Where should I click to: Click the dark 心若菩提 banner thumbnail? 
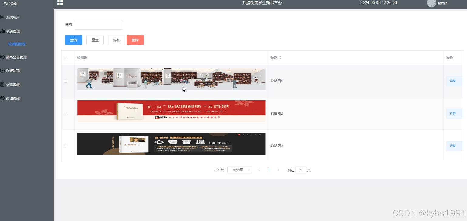point(171,144)
